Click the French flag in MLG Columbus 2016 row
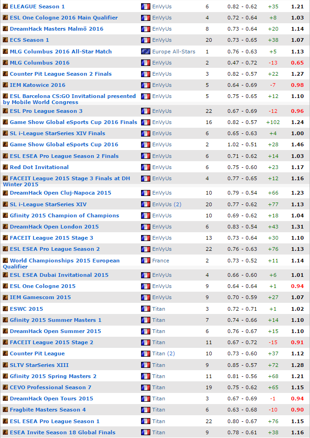Viewport: 310px width, 438px height. coord(146,63)
